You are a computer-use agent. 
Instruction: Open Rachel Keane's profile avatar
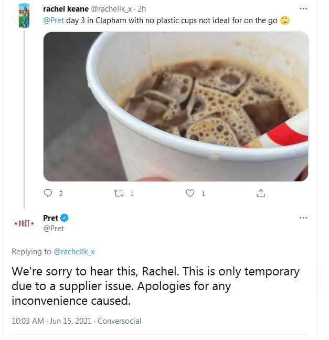coord(24,15)
